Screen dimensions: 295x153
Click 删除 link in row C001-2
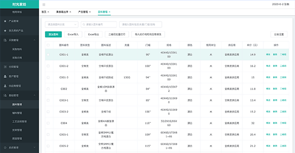click(275, 66)
